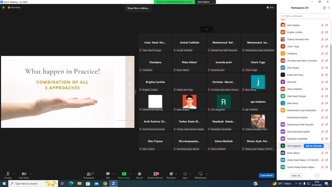The height and width of the screenshot is (187, 332).
Task: Click the Task View taskbar icon
Action: coord(62,183)
